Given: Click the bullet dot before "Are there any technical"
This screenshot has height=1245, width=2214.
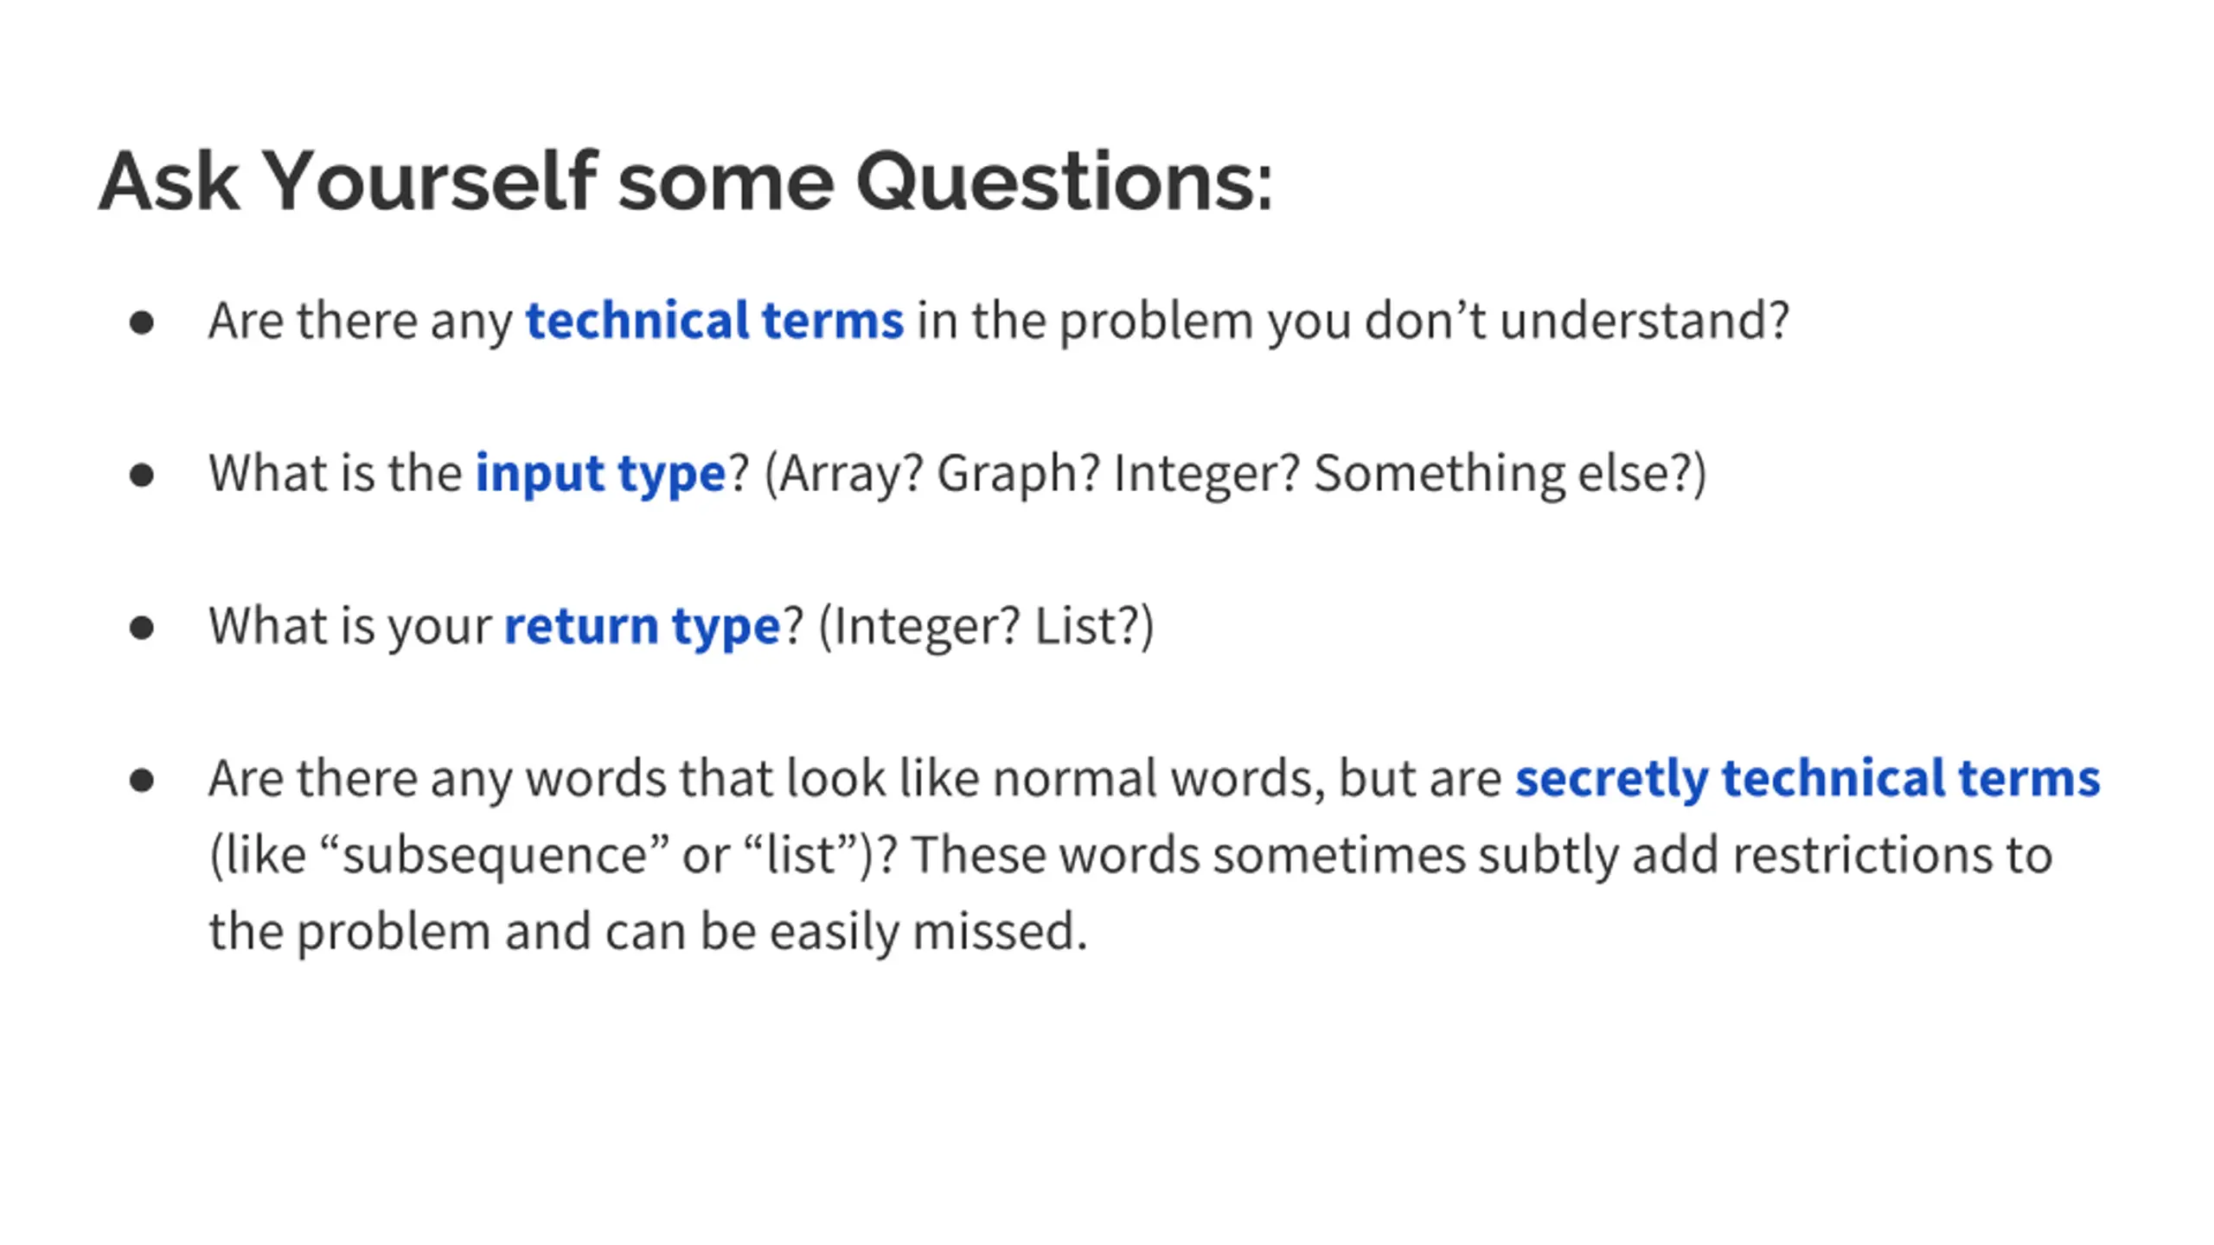Looking at the screenshot, I should point(141,323).
